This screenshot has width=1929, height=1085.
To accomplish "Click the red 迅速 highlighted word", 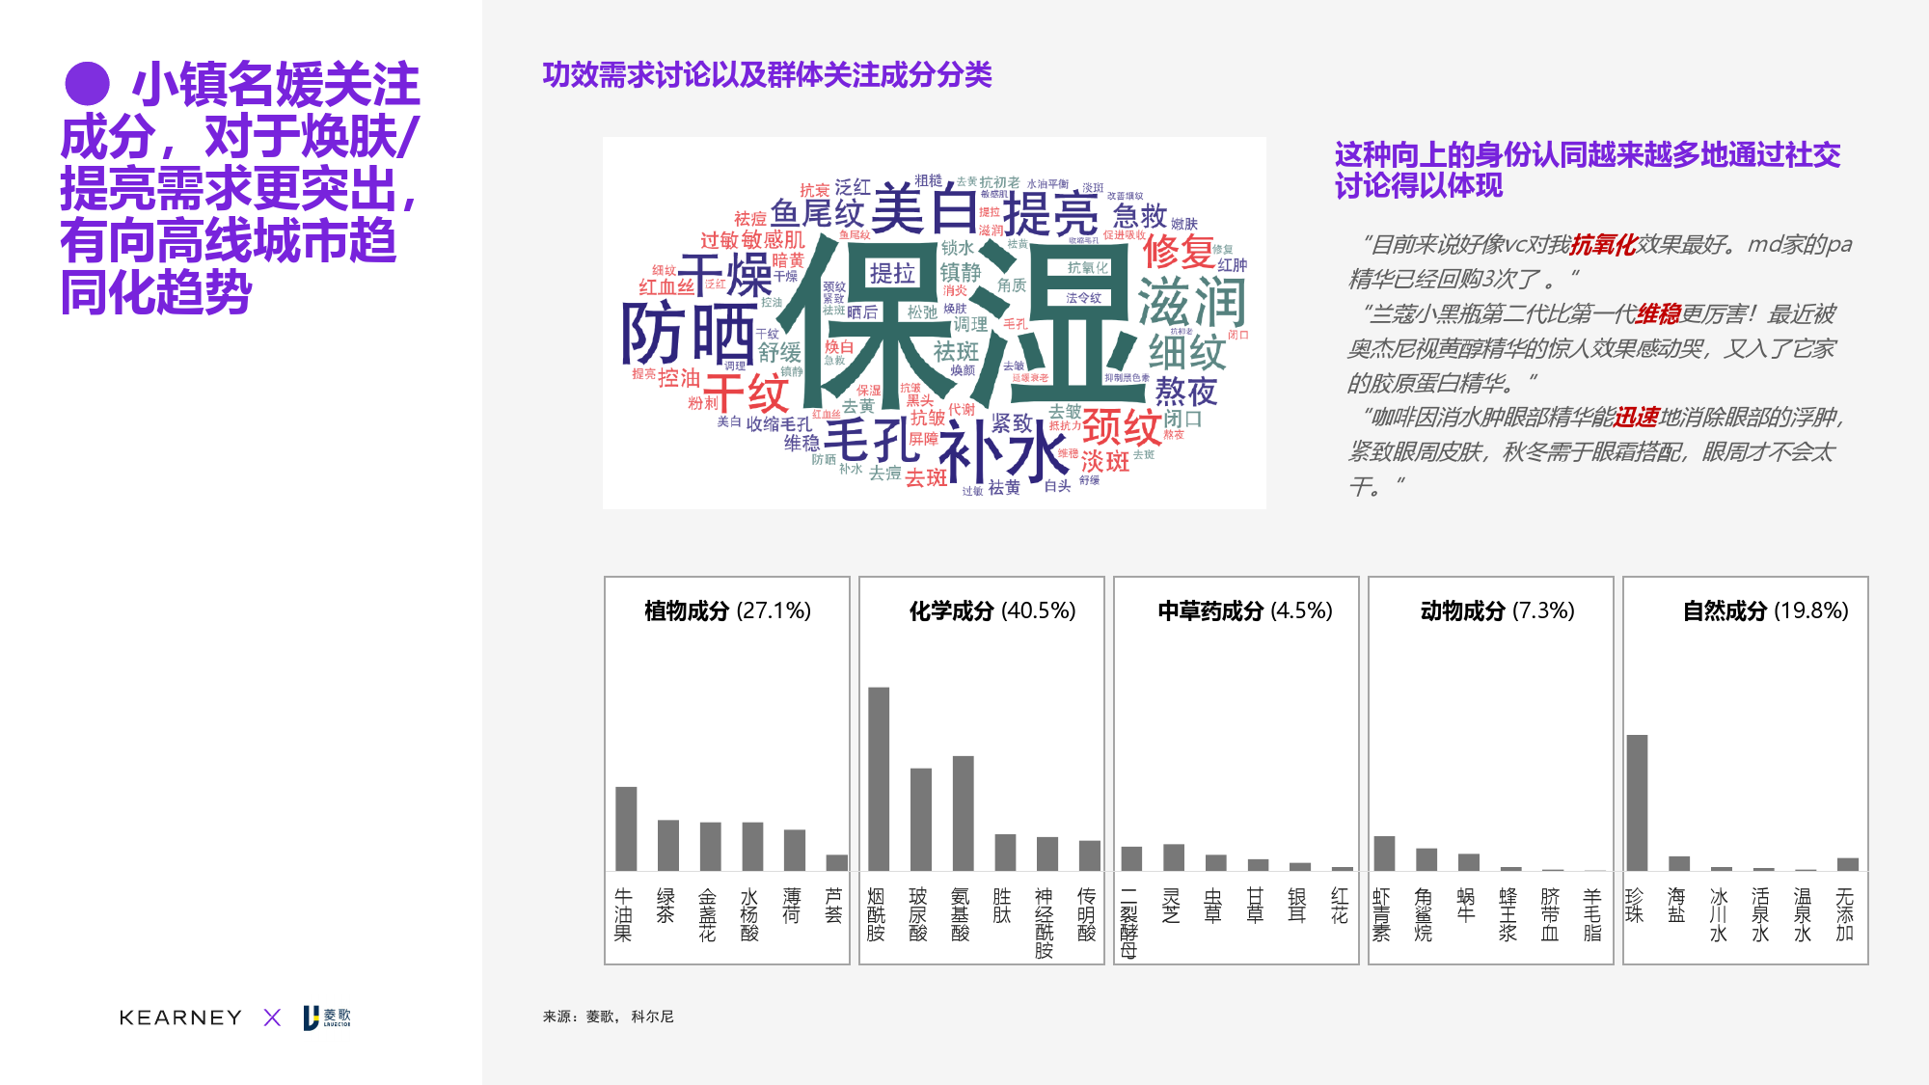I will tap(1636, 417).
